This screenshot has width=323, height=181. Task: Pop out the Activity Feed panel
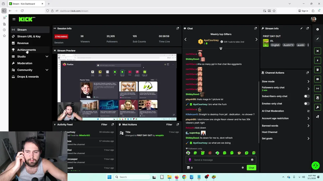click(x=113, y=124)
